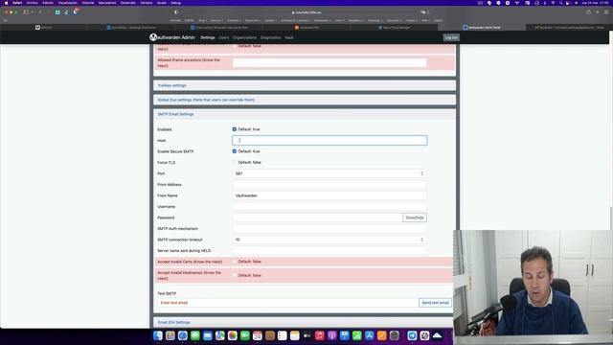Focus the SMTP Host input field
This screenshot has width=613, height=345.
[x=329, y=141]
